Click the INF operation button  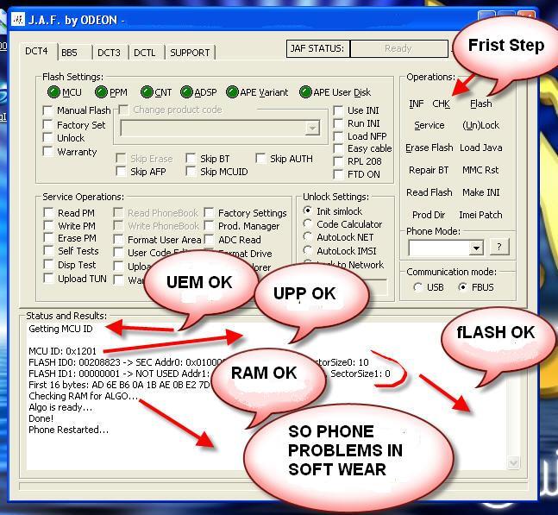(x=416, y=104)
